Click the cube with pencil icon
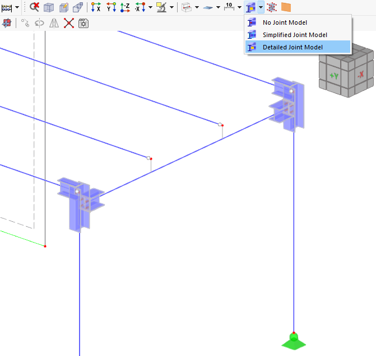Viewport: 376px width, 356px height. 63,7
